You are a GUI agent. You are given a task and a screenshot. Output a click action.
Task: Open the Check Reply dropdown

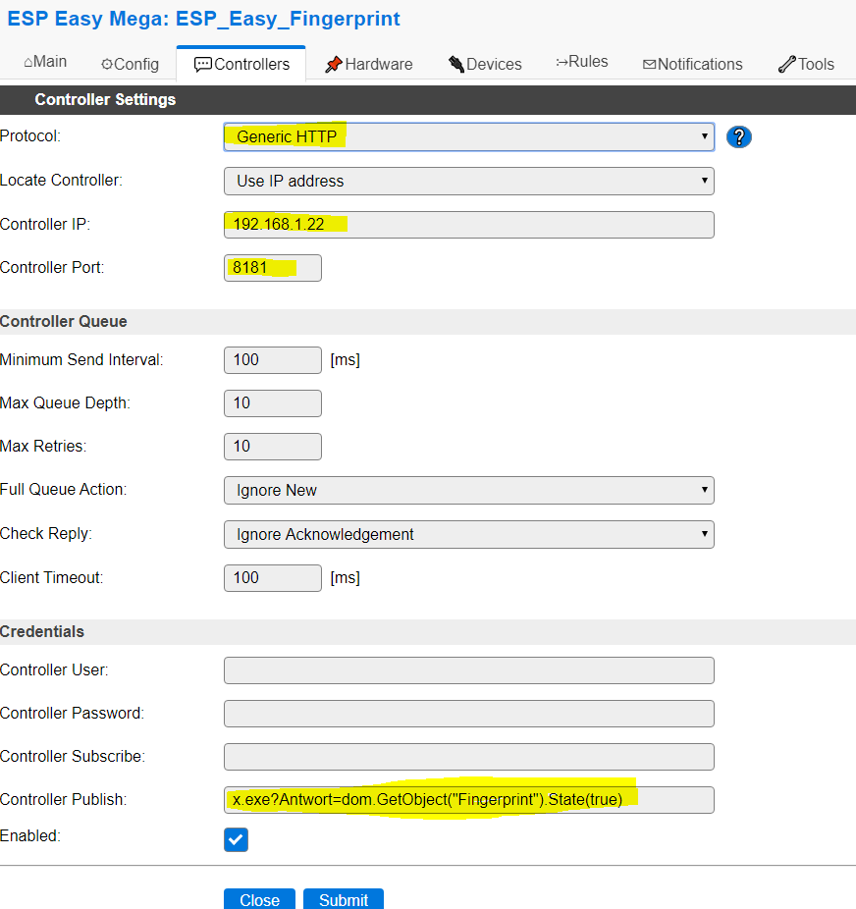coord(468,534)
